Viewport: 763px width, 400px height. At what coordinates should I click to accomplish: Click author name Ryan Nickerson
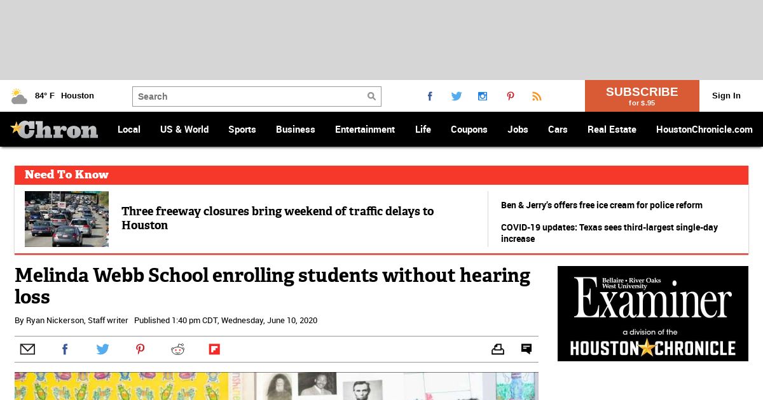(x=55, y=321)
